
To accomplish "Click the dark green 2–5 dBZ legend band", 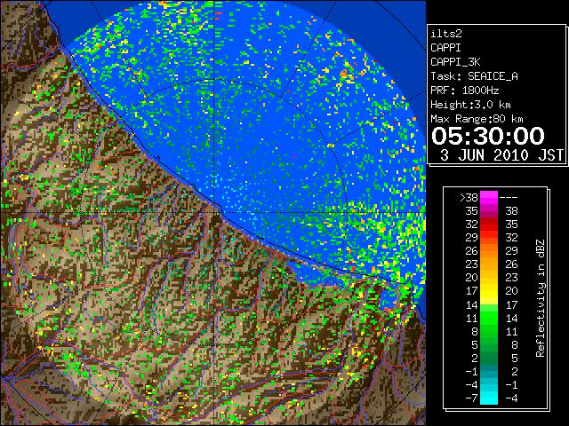I will coord(489,358).
